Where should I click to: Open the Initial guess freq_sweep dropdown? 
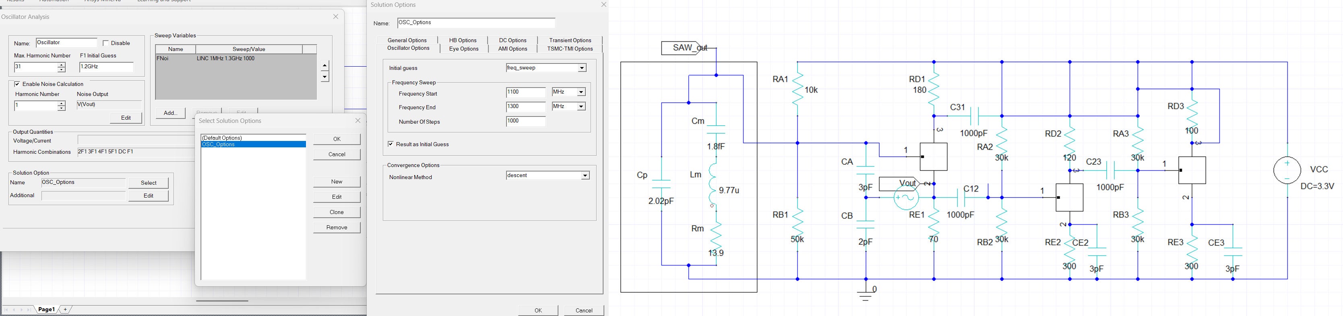tap(582, 68)
